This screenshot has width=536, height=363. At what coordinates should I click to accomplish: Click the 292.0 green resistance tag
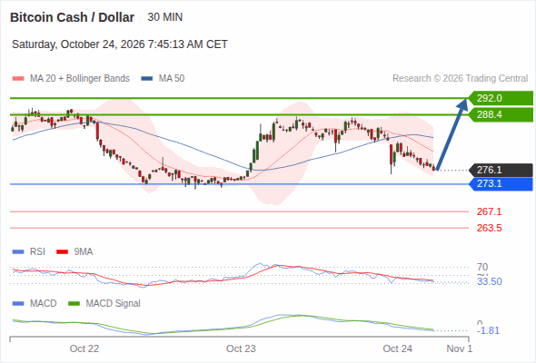501,98
